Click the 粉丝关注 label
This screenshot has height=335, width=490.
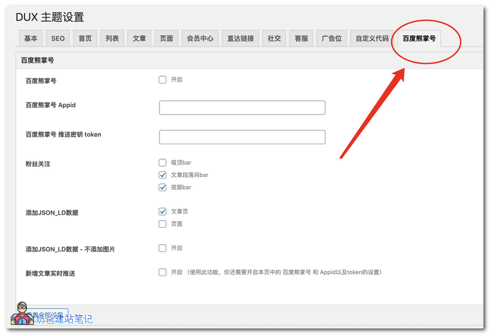tap(38, 164)
